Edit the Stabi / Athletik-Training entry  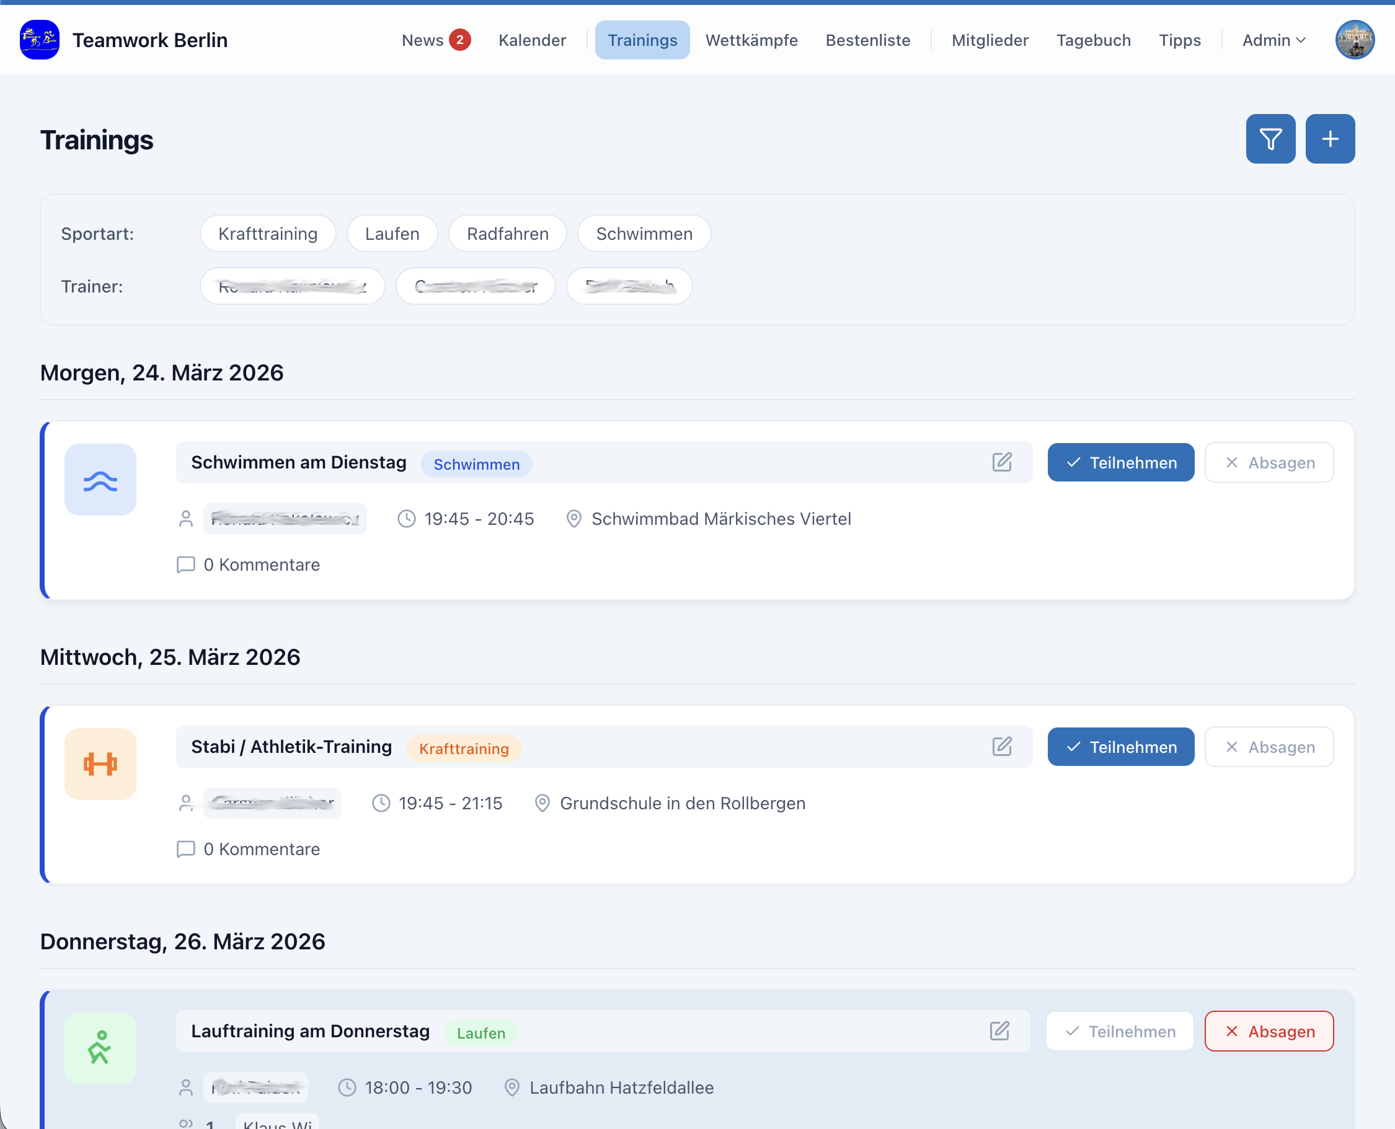1001,746
